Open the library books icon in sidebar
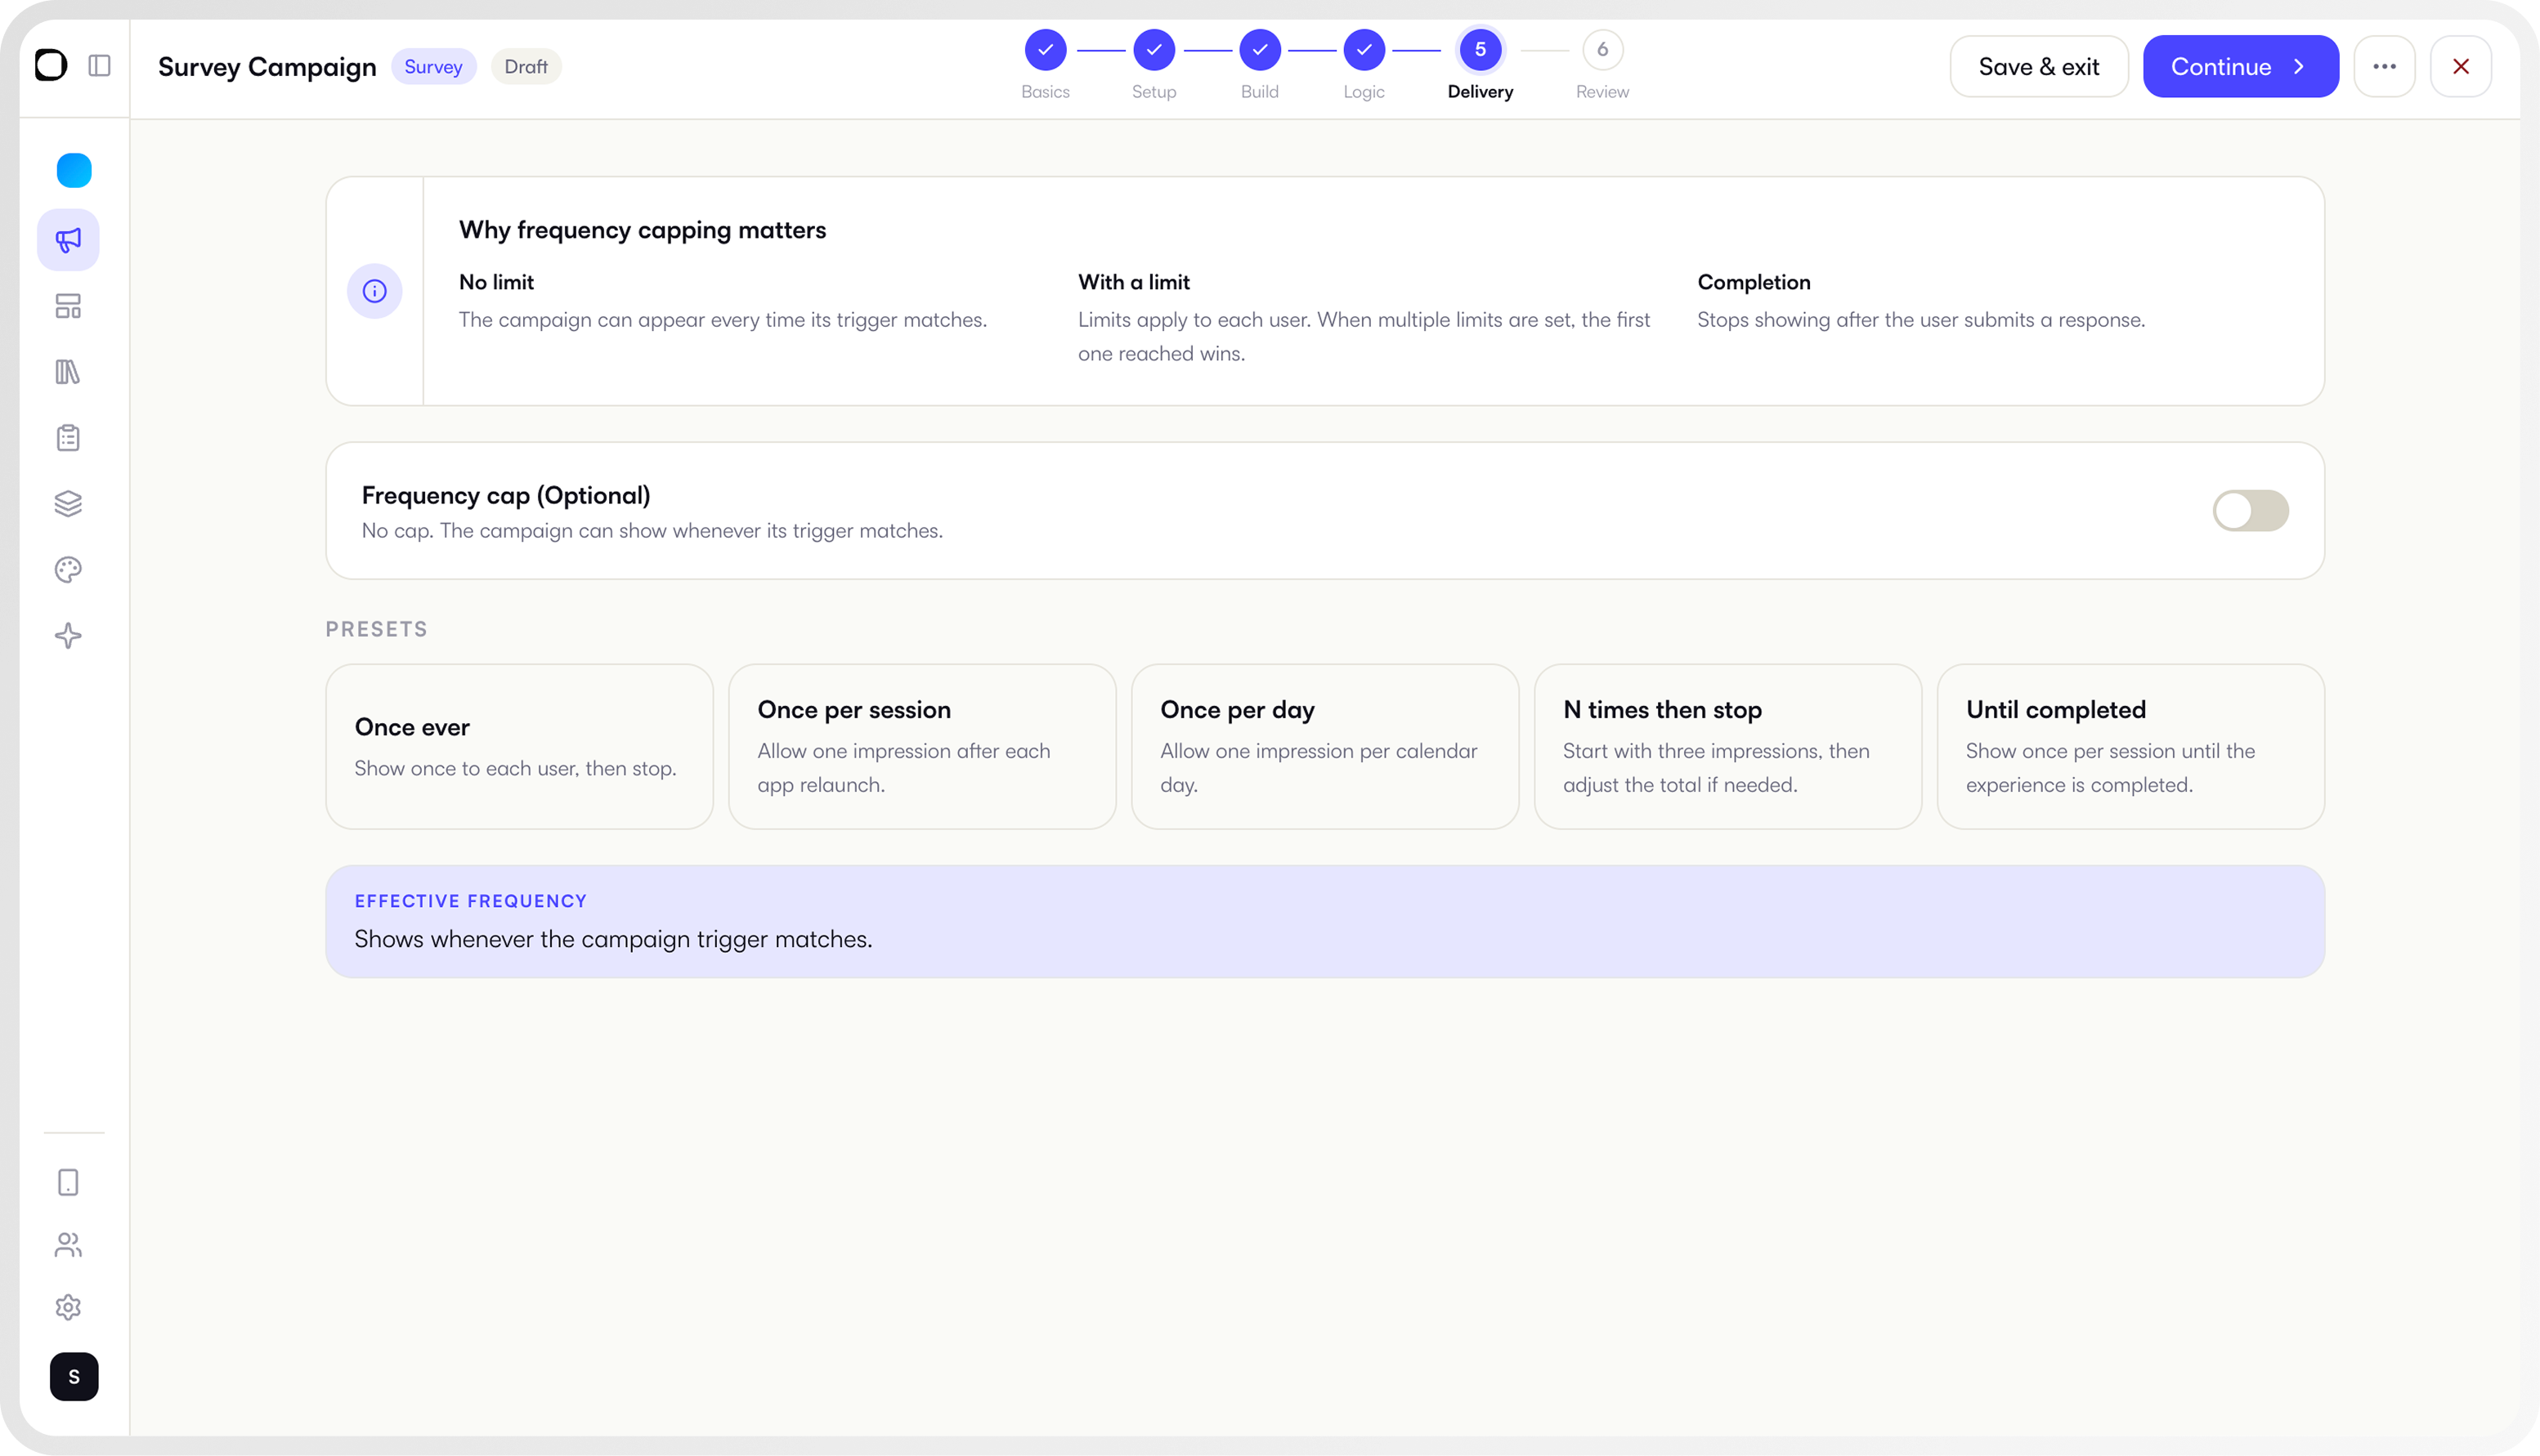 point(68,372)
